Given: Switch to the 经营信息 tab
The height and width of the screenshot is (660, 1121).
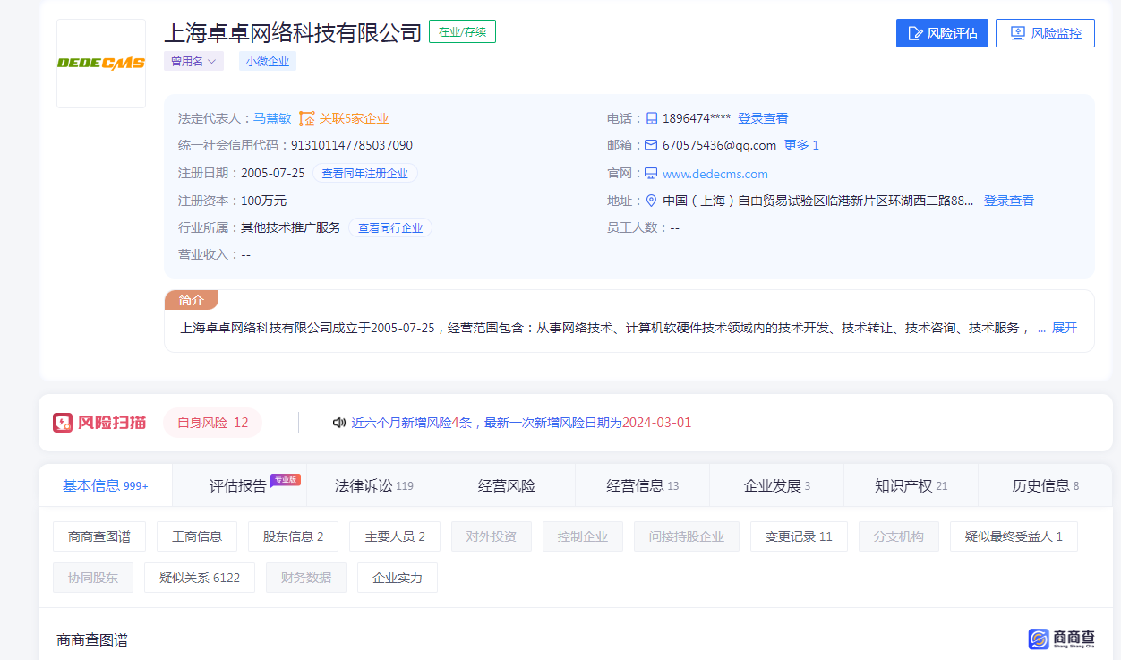Looking at the screenshot, I should click(642, 485).
